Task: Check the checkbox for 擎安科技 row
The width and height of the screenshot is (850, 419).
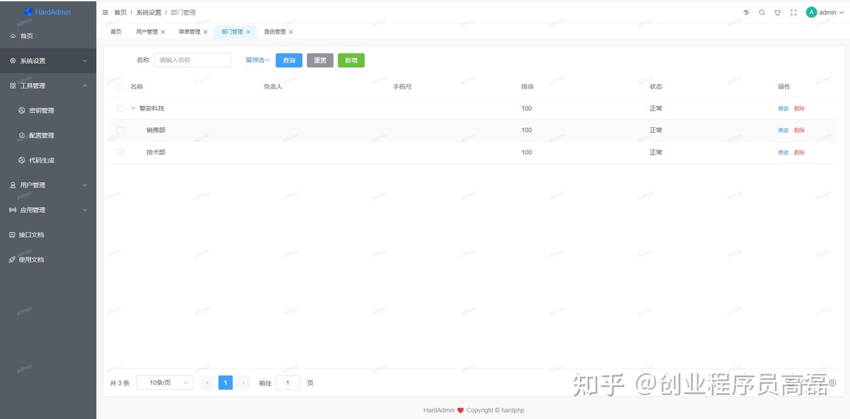Action: click(120, 108)
